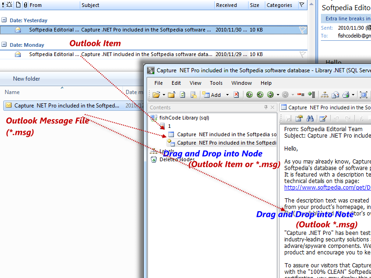The width and height of the screenshot is (371, 278).
Task: Click the green plus expand-all icon
Action: (x=312, y=95)
